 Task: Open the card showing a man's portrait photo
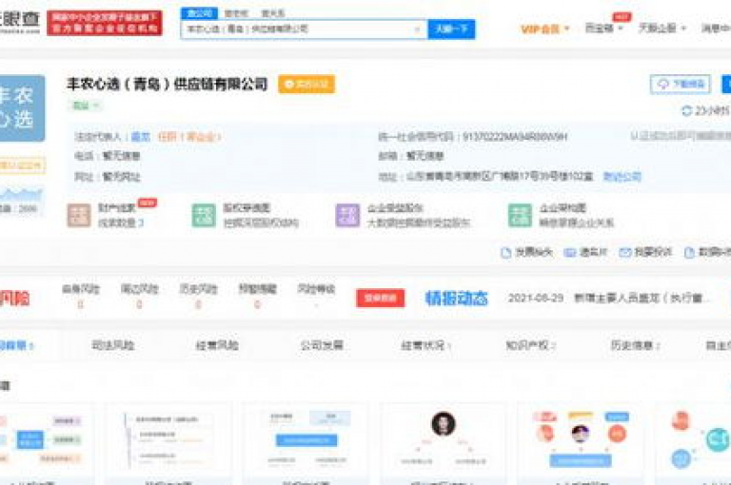pos(443,443)
